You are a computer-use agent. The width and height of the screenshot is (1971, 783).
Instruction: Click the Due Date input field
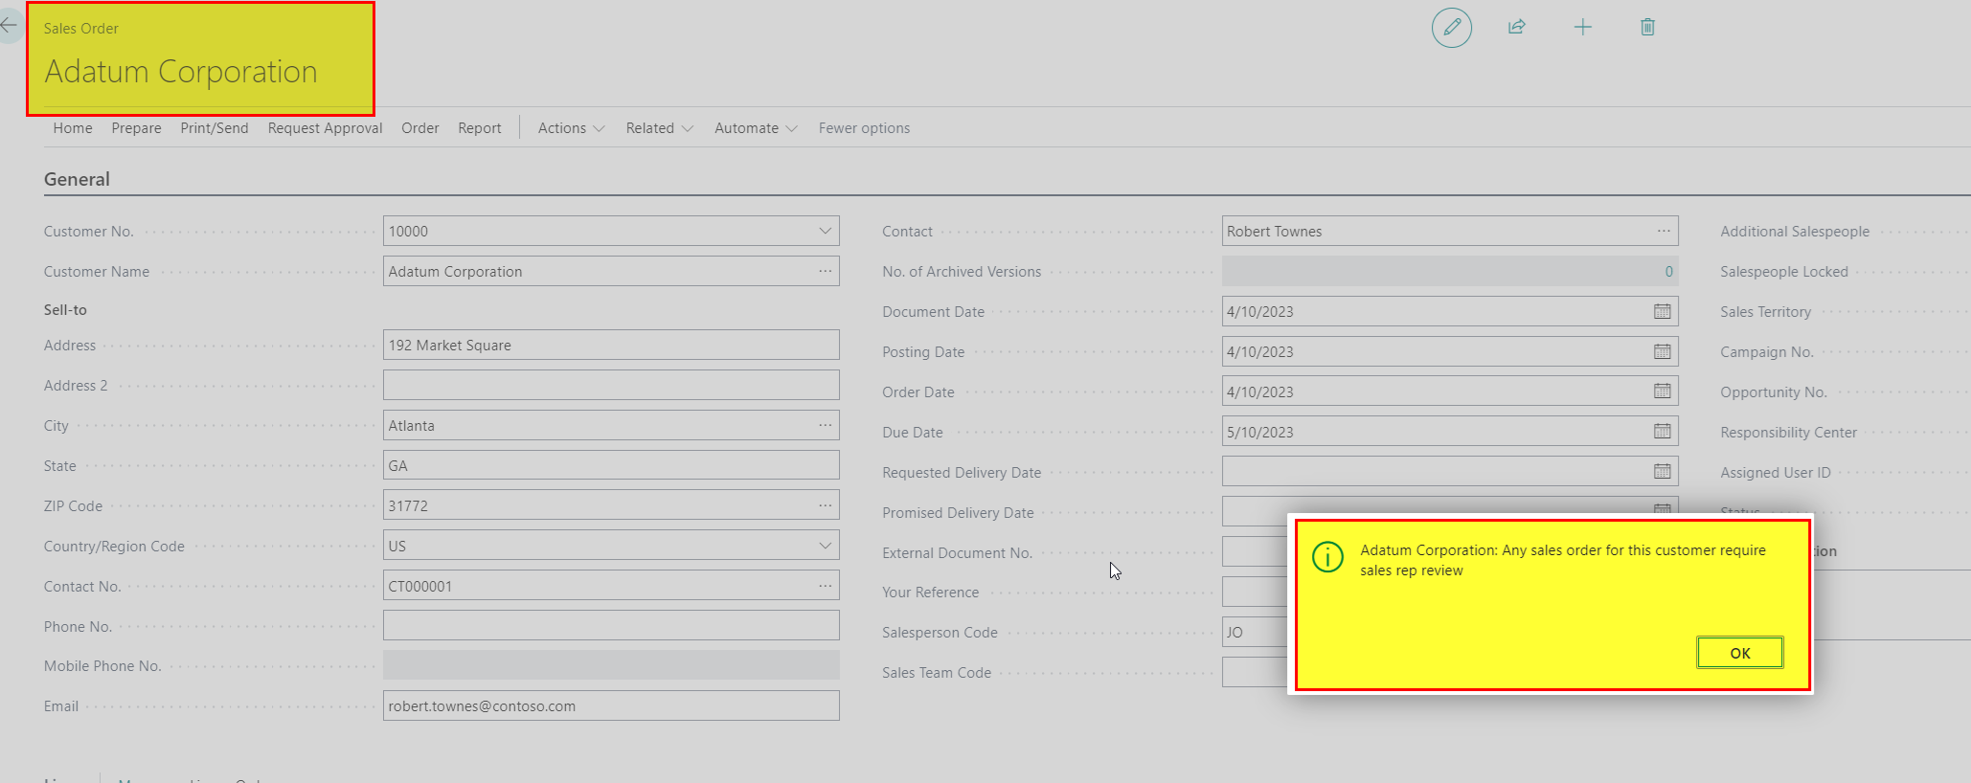pos(1450,432)
